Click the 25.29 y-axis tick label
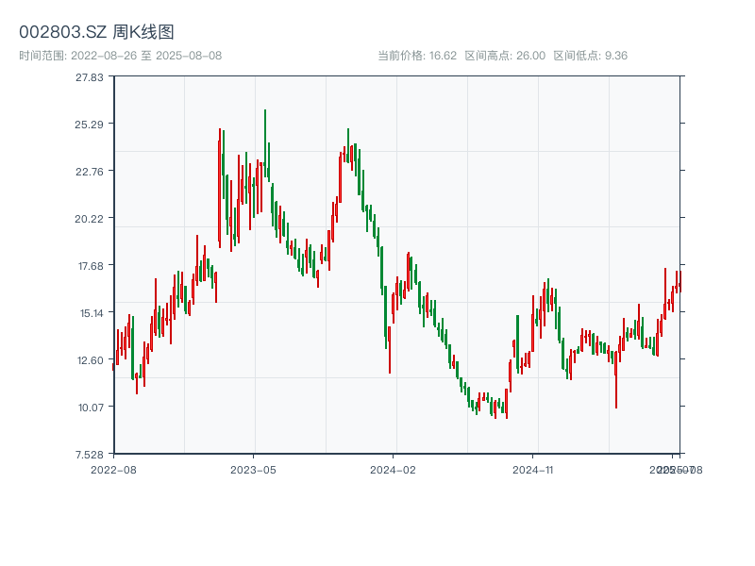This screenshot has height=566, width=755. pyautogui.click(x=91, y=125)
